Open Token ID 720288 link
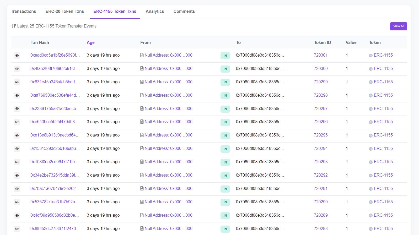Screen dimensions: 419x235 pyautogui.click(x=321, y=228)
